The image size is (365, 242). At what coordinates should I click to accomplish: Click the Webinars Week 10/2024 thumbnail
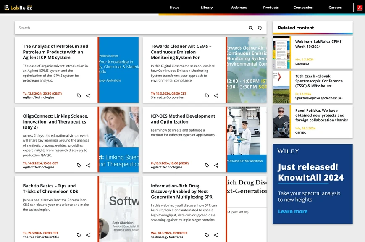click(281, 53)
